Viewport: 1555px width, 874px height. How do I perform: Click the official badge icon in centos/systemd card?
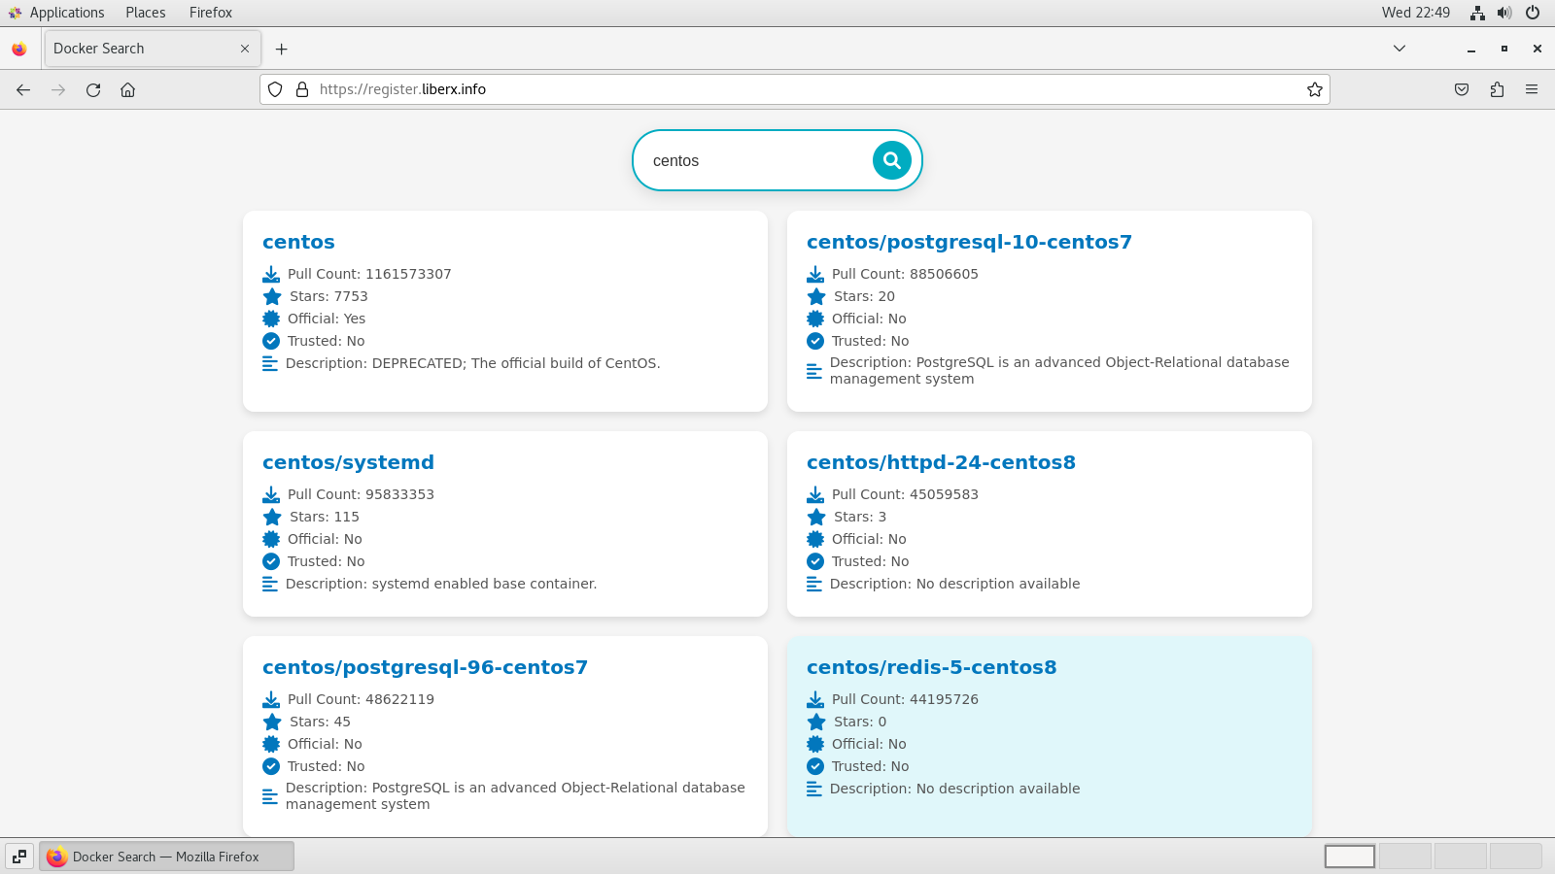pyautogui.click(x=271, y=539)
